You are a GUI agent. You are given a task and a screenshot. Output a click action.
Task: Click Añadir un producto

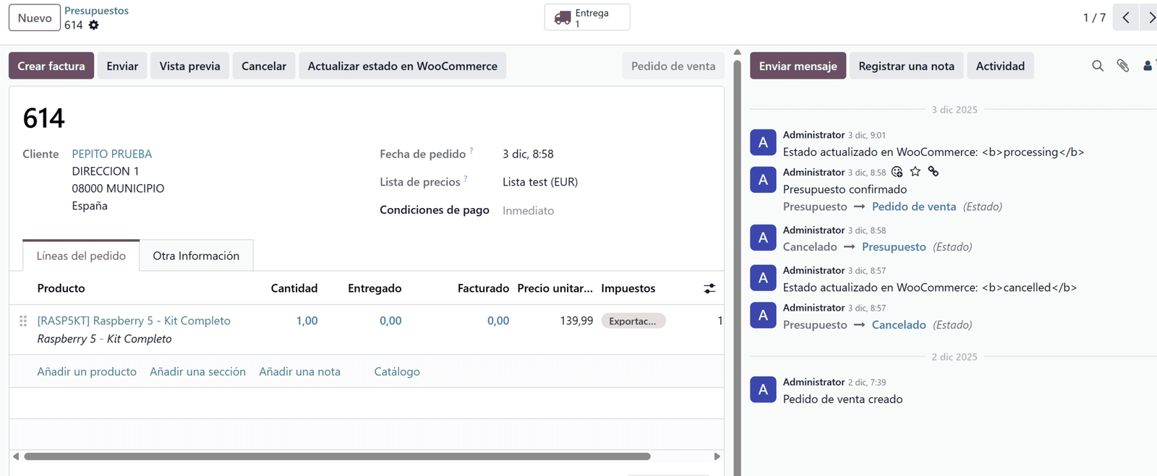coord(87,371)
